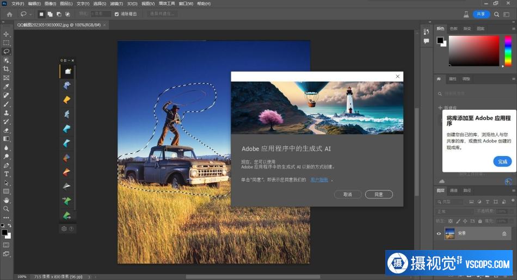Click 同意 in the generative AI dialog
The image size is (517, 280).
[379, 194]
